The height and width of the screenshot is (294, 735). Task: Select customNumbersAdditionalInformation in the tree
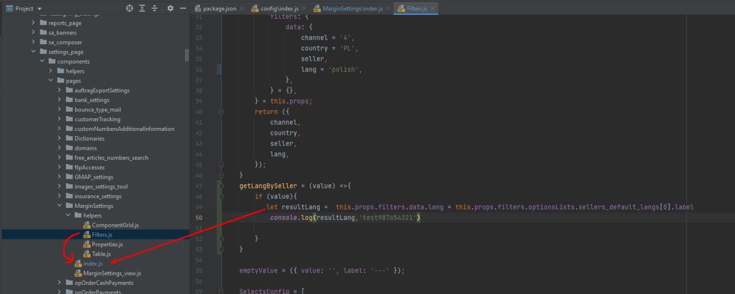tap(124, 129)
